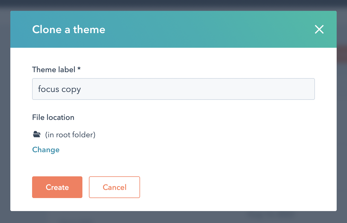Click the Clone a theme dialog title
347x223 pixels.
click(x=69, y=29)
